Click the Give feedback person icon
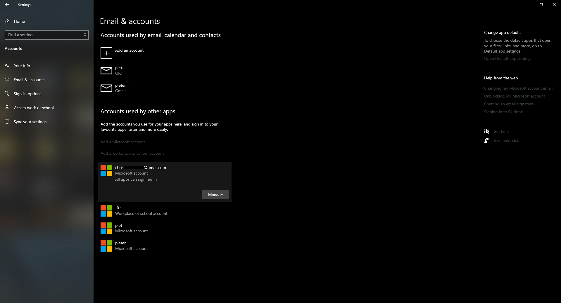 (x=486, y=140)
